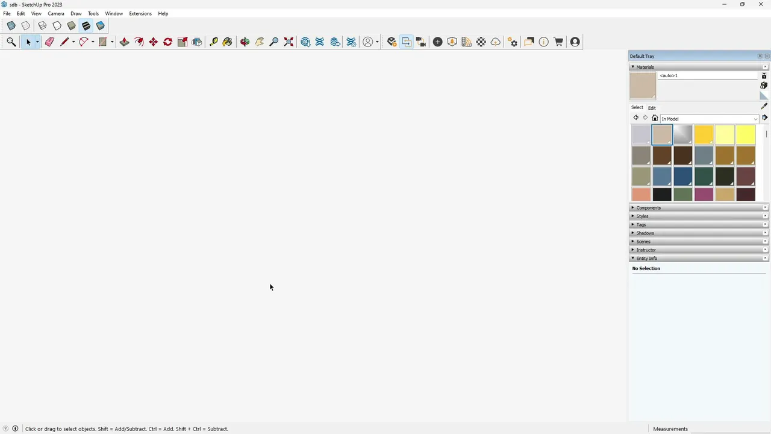Open the Line tool dropdown arrow

(73, 42)
